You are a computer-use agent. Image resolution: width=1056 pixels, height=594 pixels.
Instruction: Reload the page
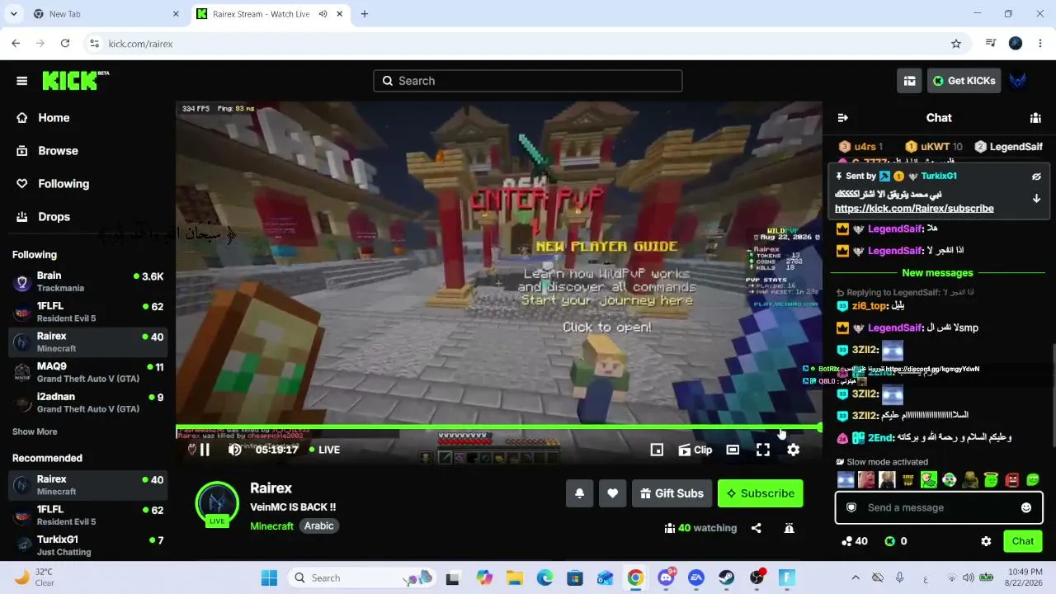[65, 44]
